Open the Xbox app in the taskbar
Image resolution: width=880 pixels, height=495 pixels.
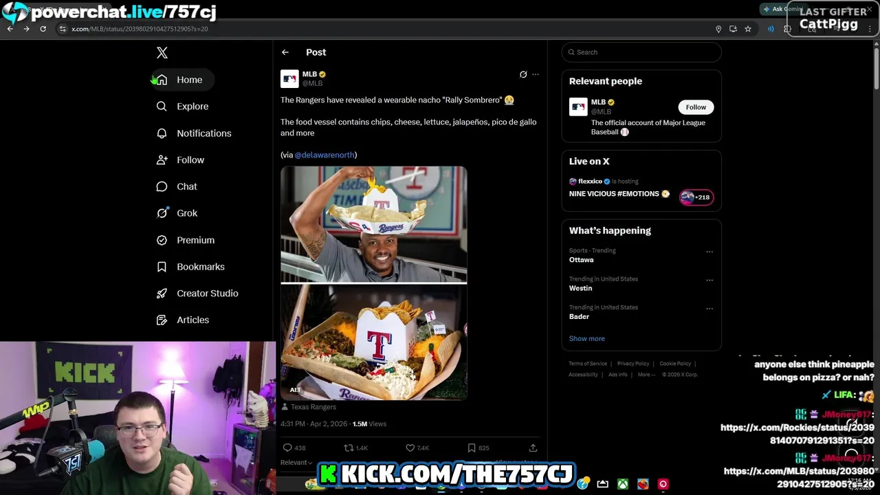622,484
